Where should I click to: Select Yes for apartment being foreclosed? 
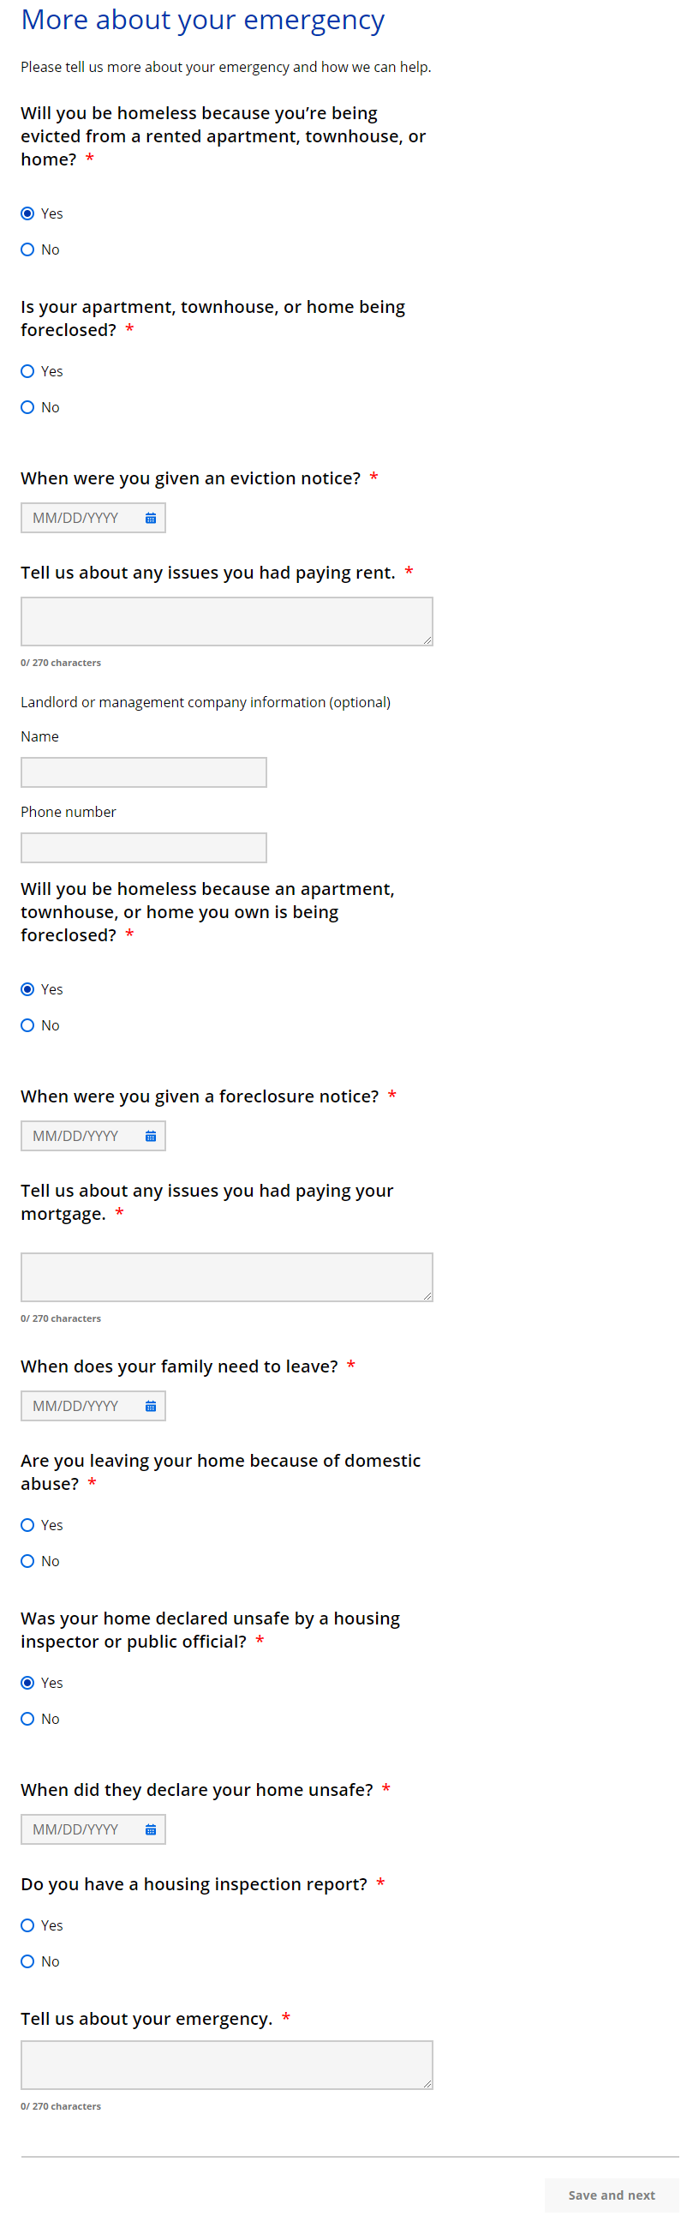click(x=27, y=372)
